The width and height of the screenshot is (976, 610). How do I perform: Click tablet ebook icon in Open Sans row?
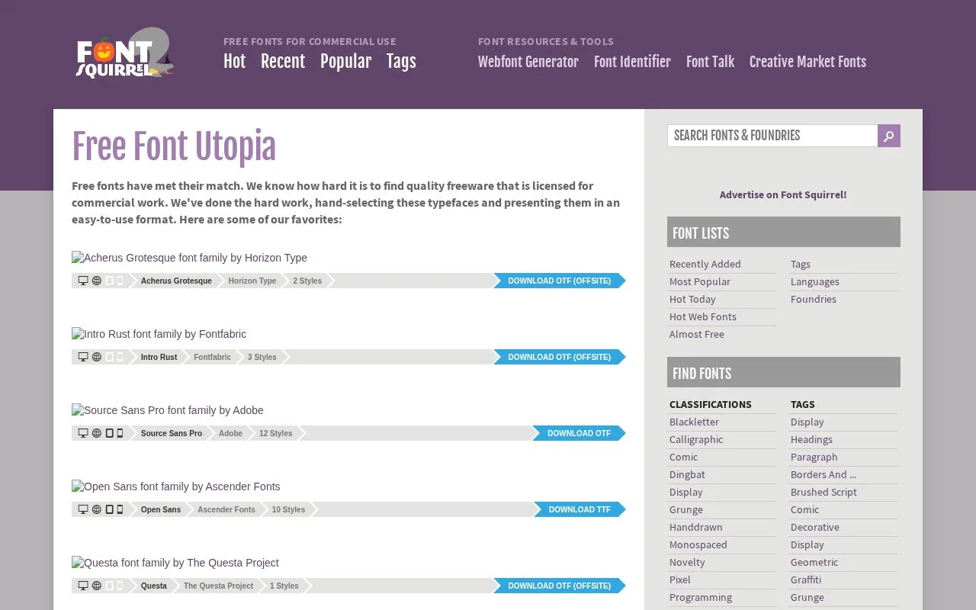tap(109, 509)
